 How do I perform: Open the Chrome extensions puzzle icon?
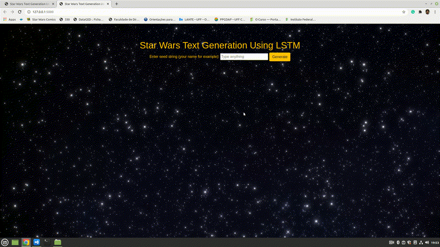(420, 12)
